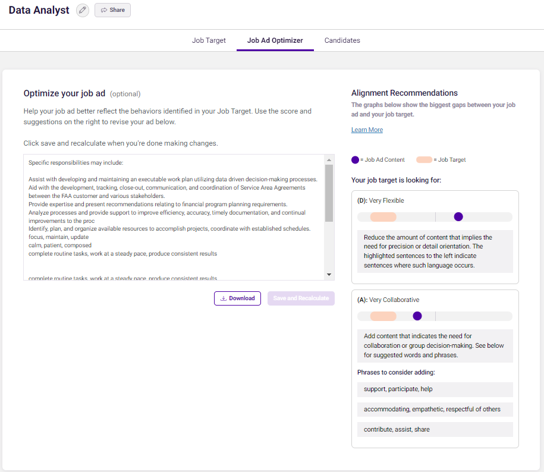Click the peach Job Target legend swatch
This screenshot has width=544, height=472.
(x=424, y=159)
